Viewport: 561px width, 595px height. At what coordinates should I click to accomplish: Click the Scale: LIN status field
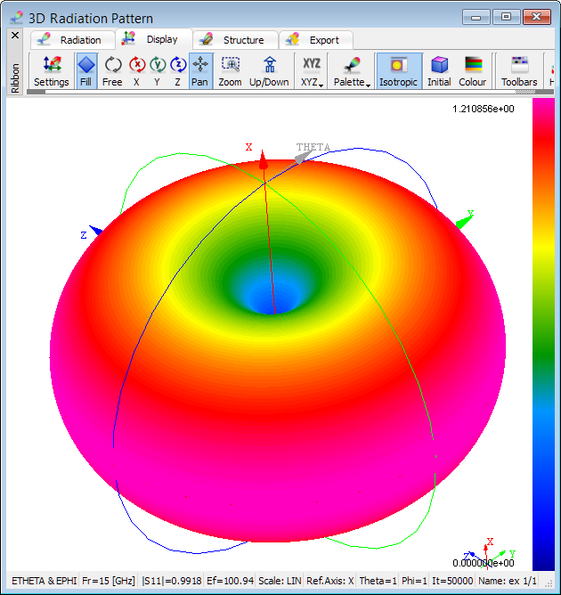280,581
